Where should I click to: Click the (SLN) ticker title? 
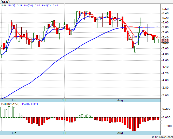coord(5,2)
